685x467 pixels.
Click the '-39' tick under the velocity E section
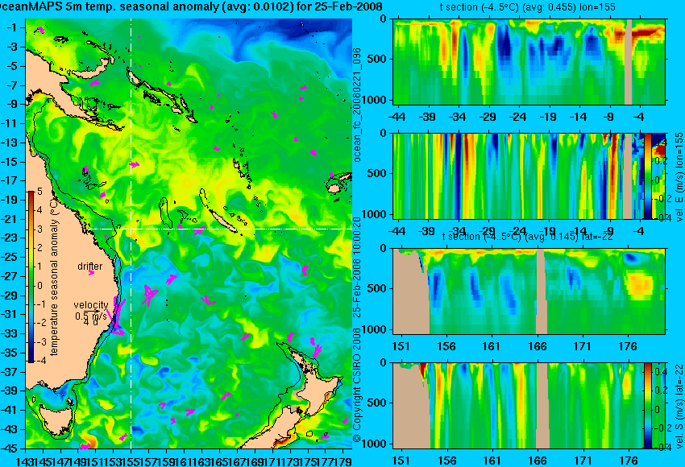pyautogui.click(x=427, y=231)
